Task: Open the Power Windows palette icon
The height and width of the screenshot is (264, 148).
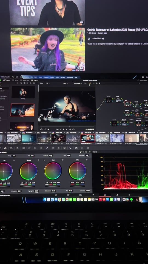Action: click(x=53, y=148)
